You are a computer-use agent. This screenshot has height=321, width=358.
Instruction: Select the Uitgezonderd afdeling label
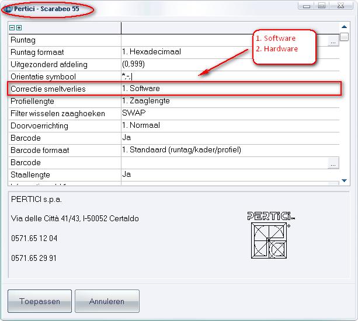click(49, 65)
